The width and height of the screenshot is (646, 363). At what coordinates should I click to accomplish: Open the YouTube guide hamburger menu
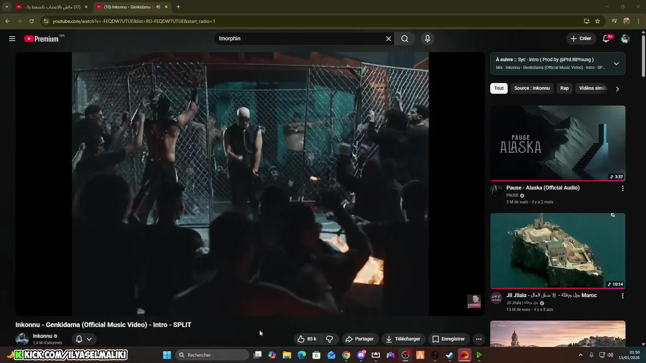coord(12,39)
